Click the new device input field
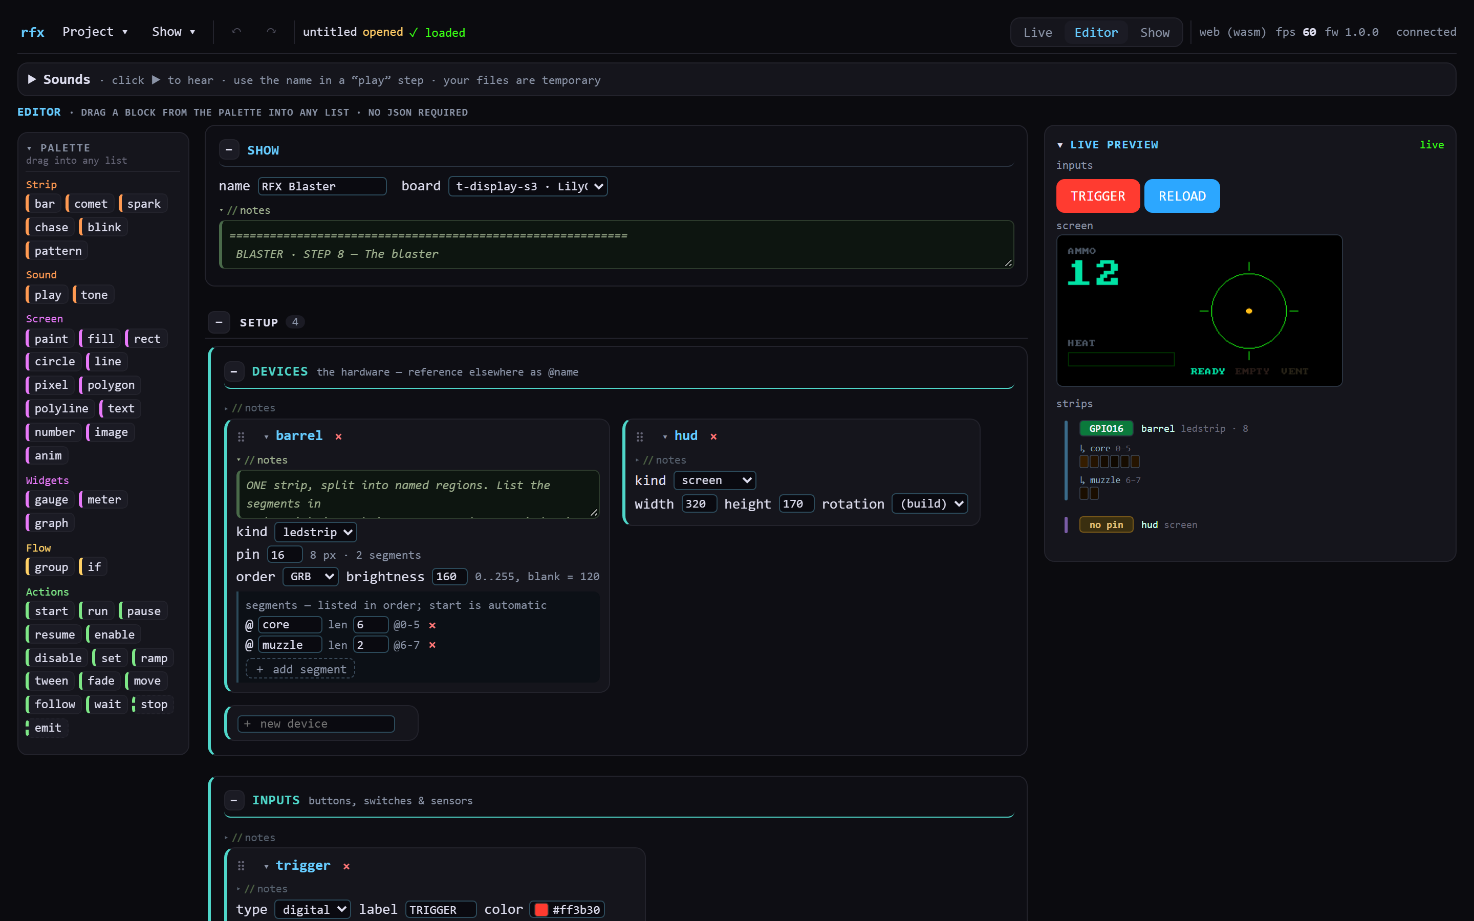 tap(316, 723)
